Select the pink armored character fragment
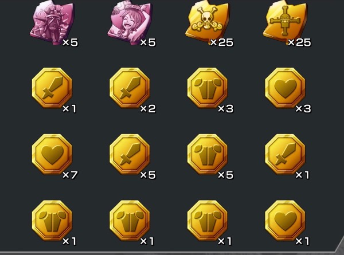 coord(52,22)
